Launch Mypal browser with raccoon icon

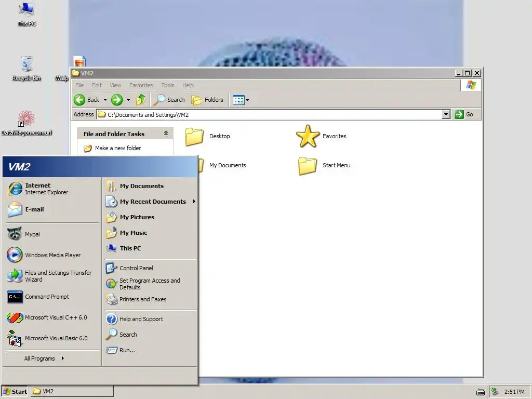52,234
